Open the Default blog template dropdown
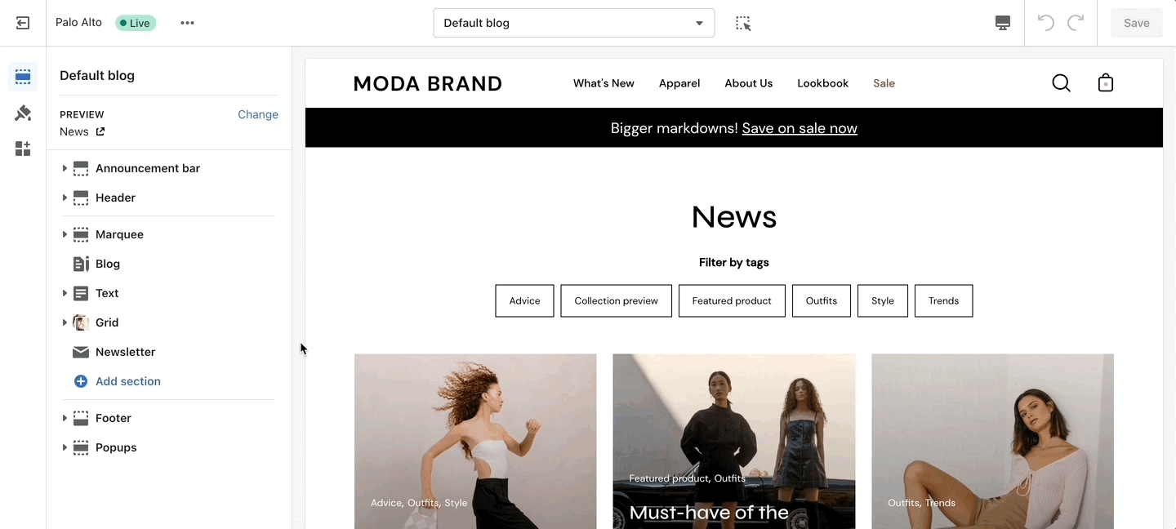 pos(573,23)
